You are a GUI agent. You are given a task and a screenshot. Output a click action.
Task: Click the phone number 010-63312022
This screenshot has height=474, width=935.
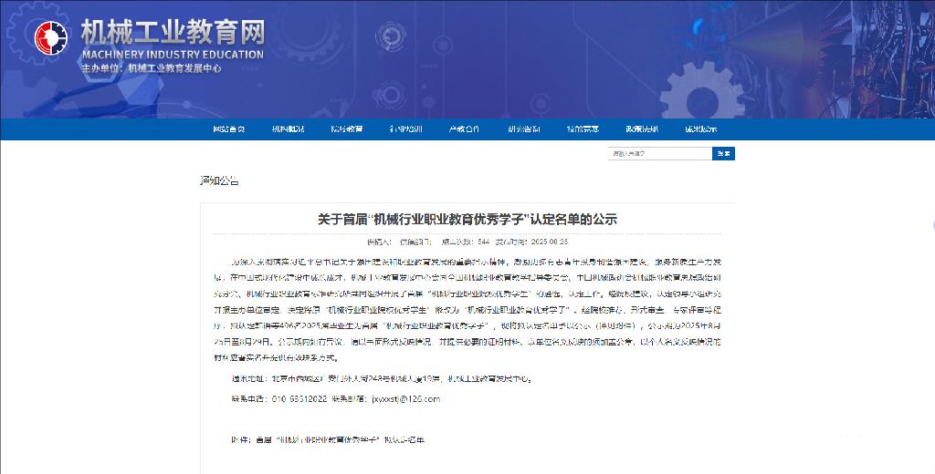(299, 399)
